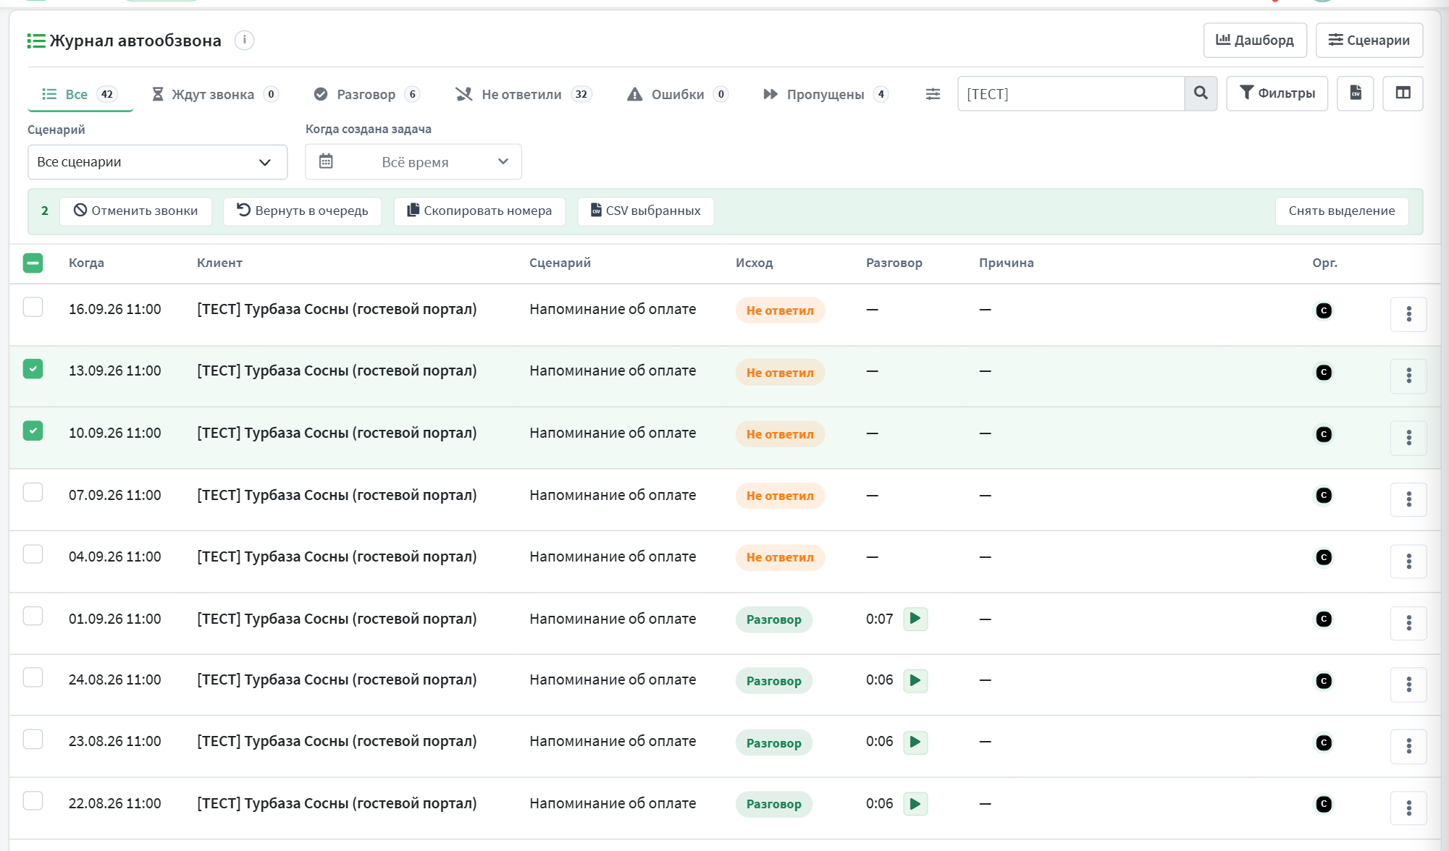Click the search magnifier icon
The height and width of the screenshot is (851, 1449).
tap(1201, 93)
